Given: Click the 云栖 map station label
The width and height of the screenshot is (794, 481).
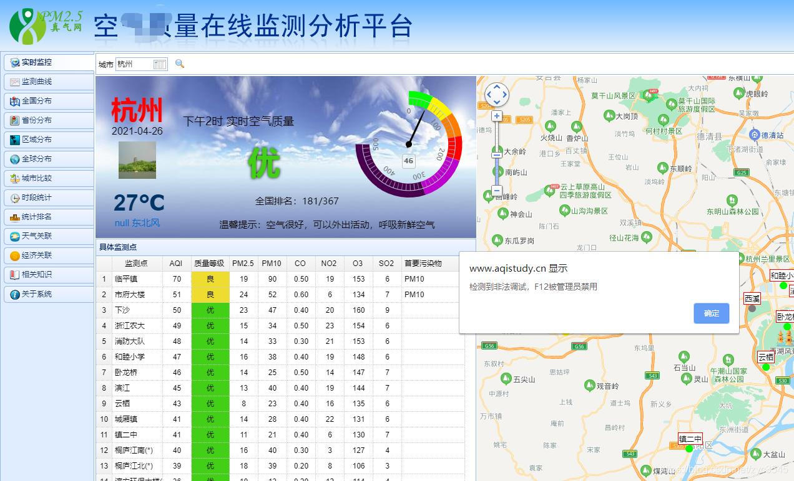Looking at the screenshot, I should pos(766,357).
